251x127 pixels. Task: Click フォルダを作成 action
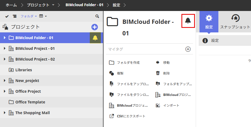pyautogui.click(x=124, y=62)
